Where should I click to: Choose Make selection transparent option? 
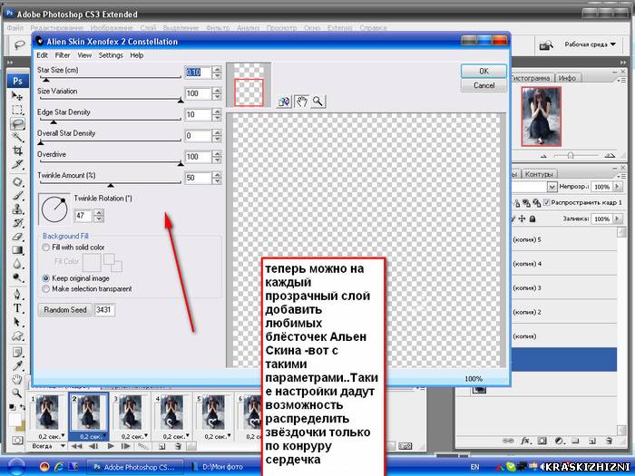click(87, 289)
